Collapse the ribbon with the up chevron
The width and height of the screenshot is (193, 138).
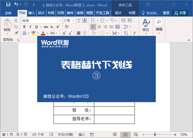(x=189, y=40)
